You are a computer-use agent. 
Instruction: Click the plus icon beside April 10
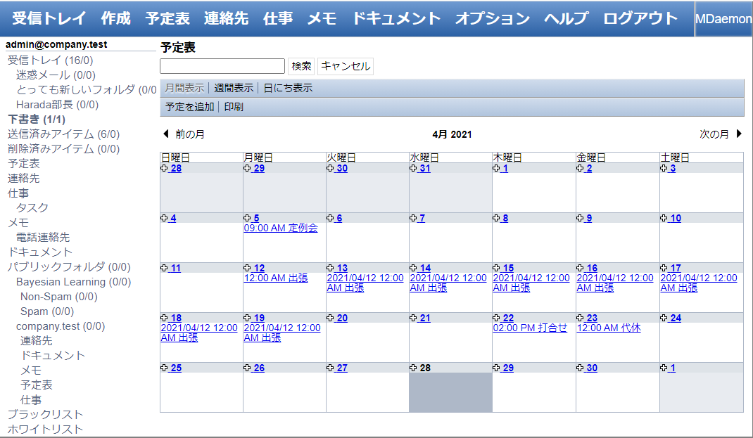663,219
